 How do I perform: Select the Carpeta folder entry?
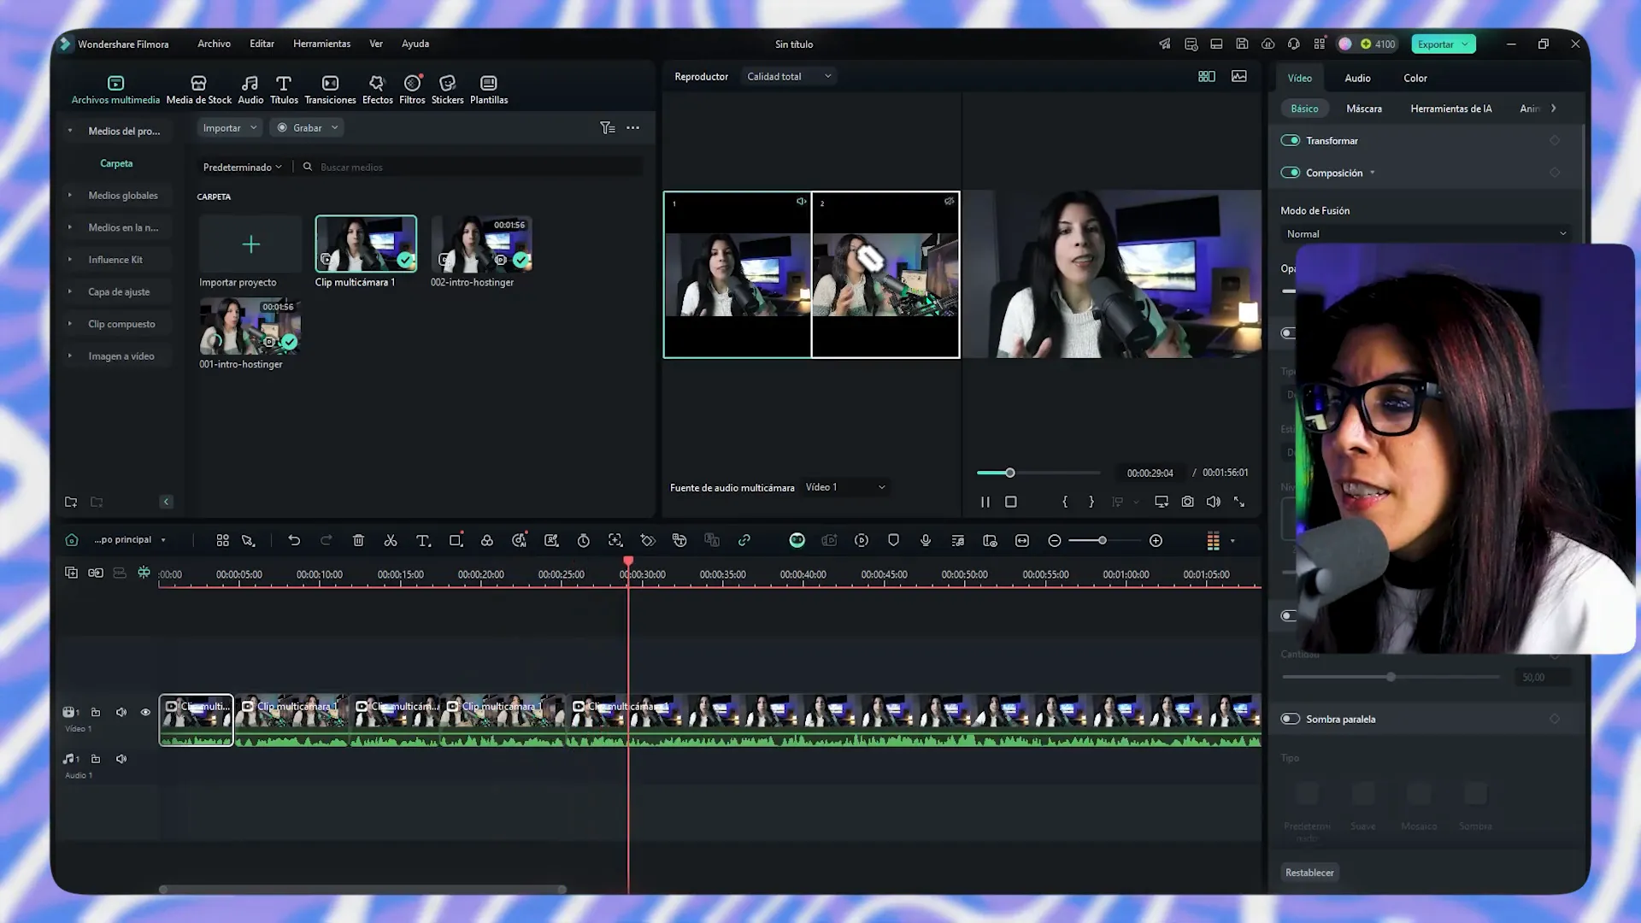click(116, 163)
